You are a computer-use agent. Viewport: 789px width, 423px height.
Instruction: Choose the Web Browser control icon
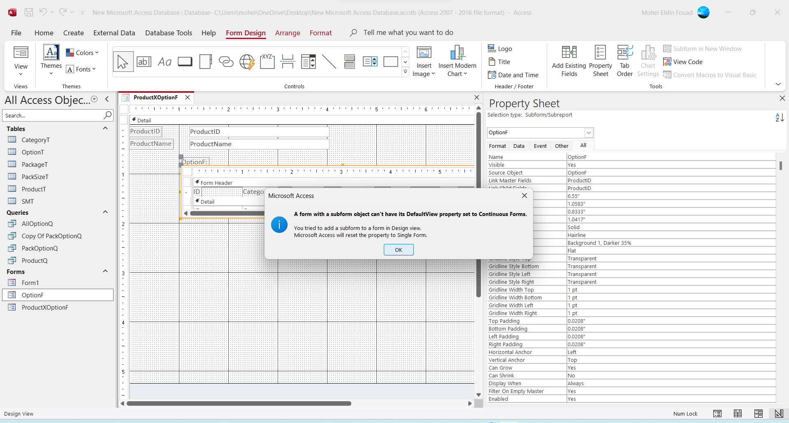click(x=247, y=62)
